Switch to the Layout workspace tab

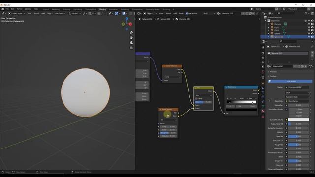point(46,9)
